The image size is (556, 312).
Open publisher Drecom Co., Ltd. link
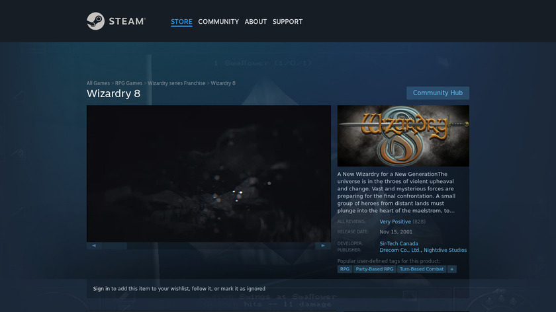click(x=400, y=250)
